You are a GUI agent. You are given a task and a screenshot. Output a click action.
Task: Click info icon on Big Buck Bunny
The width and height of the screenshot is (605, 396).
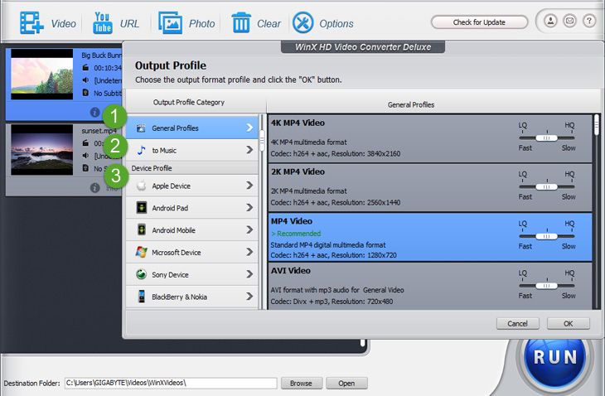coord(94,112)
